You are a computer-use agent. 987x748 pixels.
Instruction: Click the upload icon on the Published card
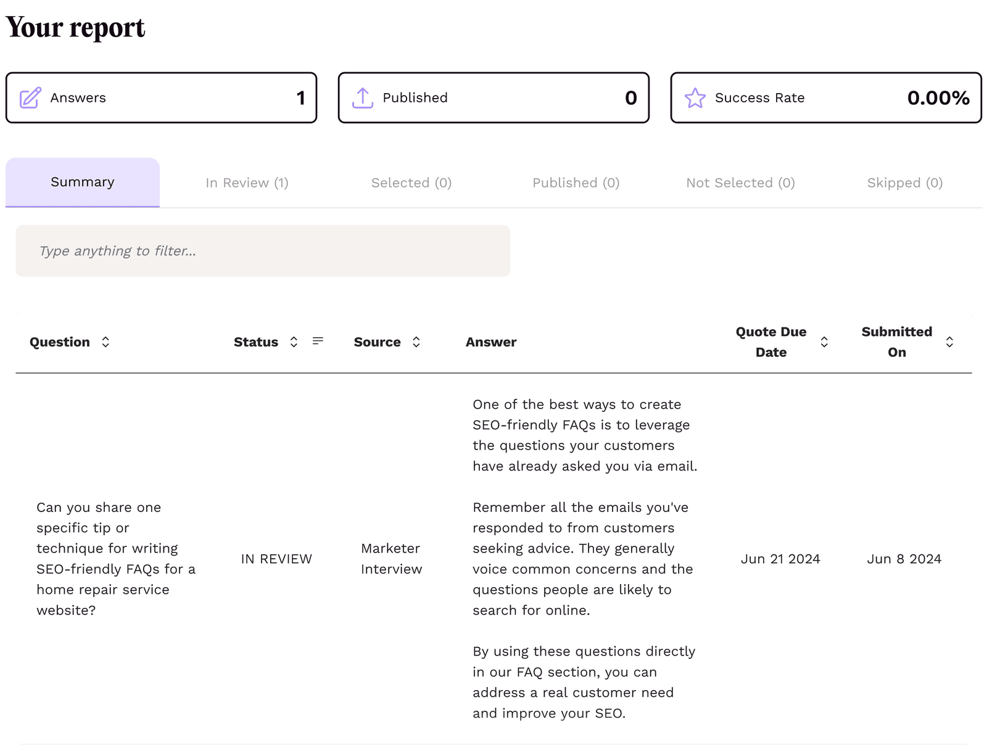363,97
